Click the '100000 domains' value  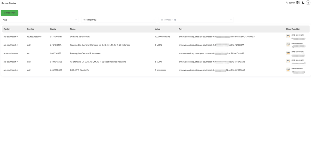163,37
